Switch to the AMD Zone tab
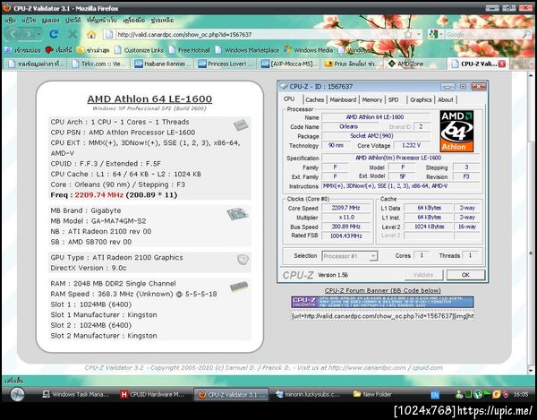537x420 pixels. 406,64
